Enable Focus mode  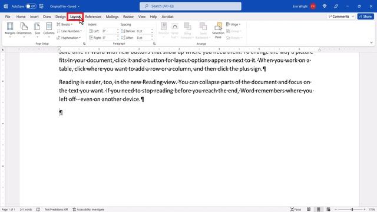(296, 210)
